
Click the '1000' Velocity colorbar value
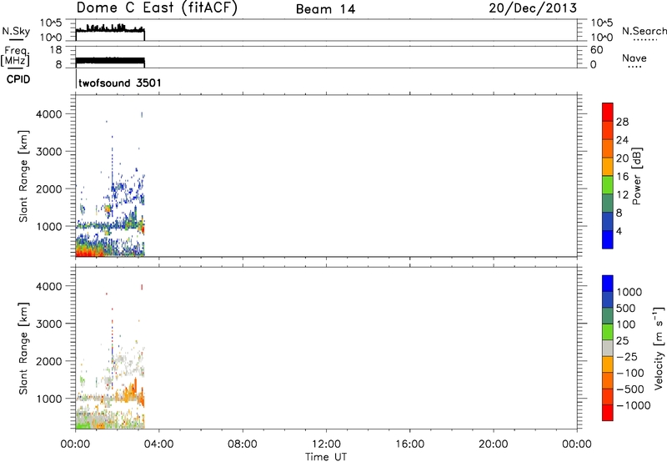pyautogui.click(x=629, y=292)
